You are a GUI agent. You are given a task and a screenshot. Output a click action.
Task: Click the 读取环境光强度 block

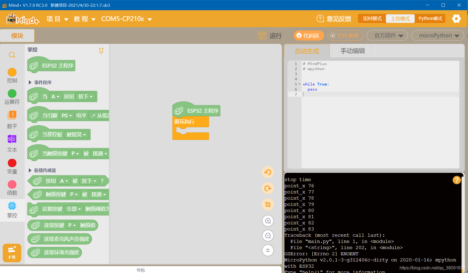click(x=55, y=252)
